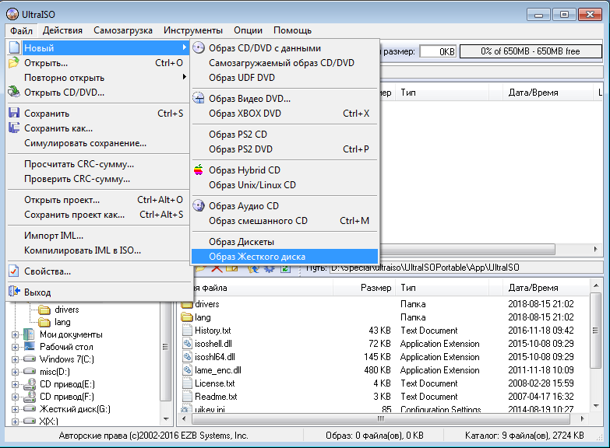Open the Действия menu
Viewport: 610px width, 448px height.
coord(62,30)
